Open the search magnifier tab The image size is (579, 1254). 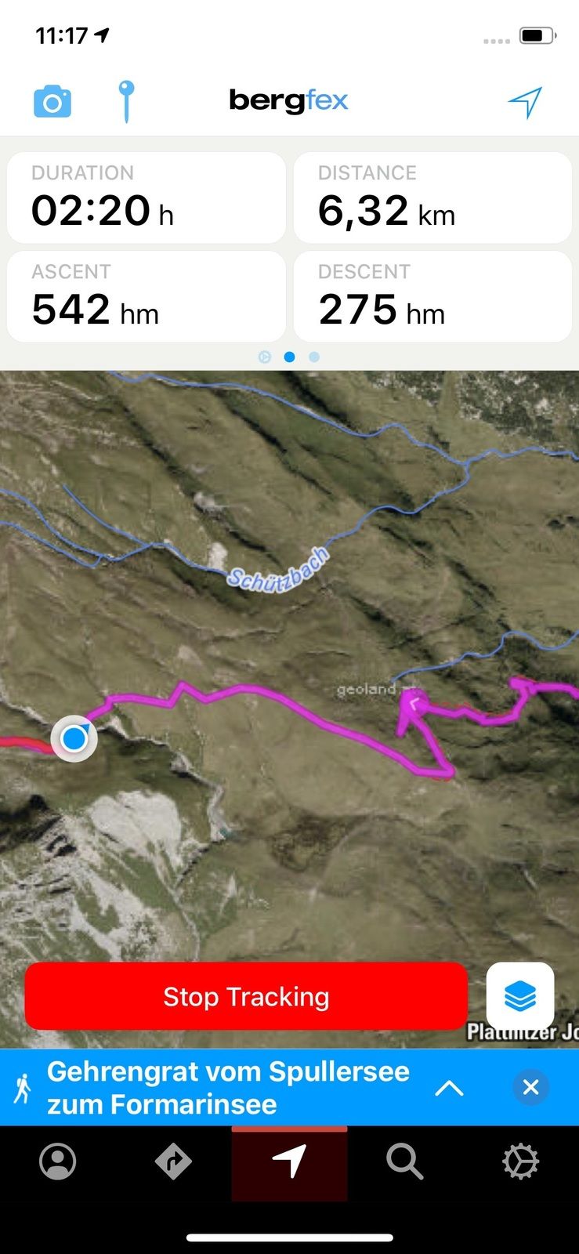pyautogui.click(x=405, y=1162)
